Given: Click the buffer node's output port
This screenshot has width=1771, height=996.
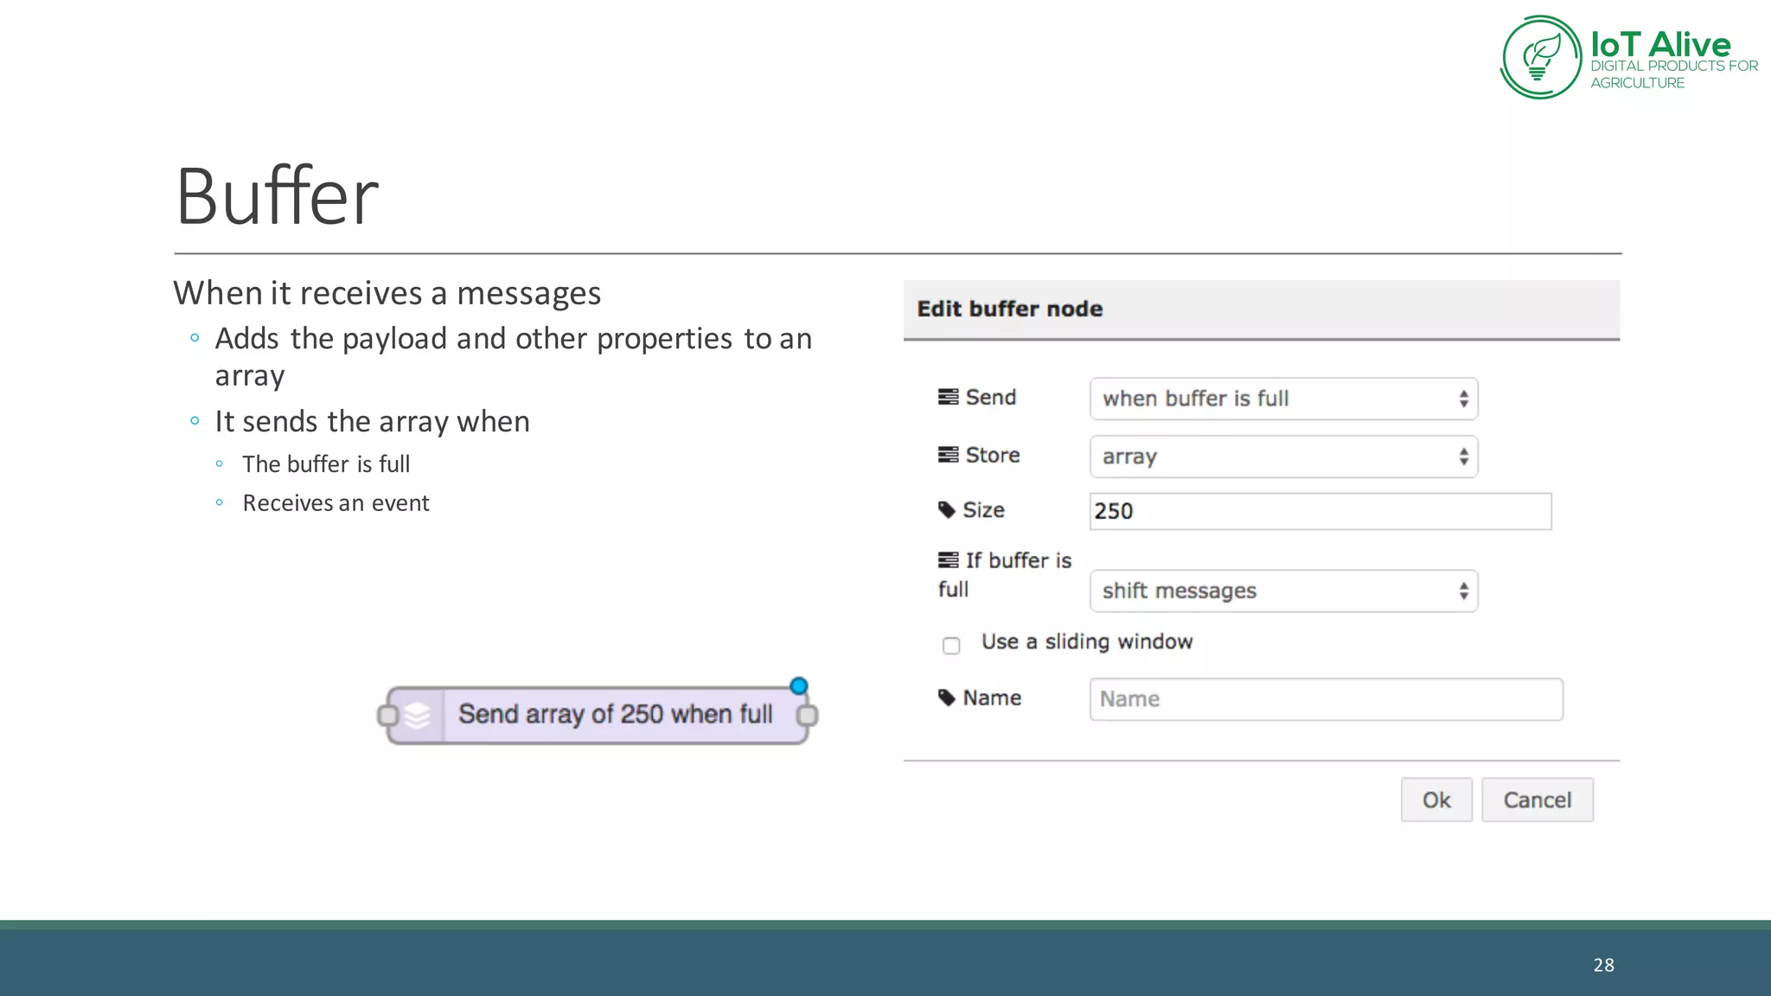Looking at the screenshot, I should [808, 716].
